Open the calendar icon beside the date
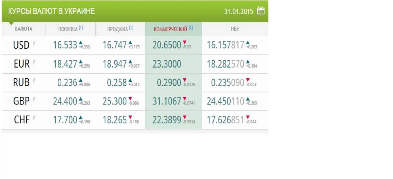 pyautogui.click(x=261, y=11)
